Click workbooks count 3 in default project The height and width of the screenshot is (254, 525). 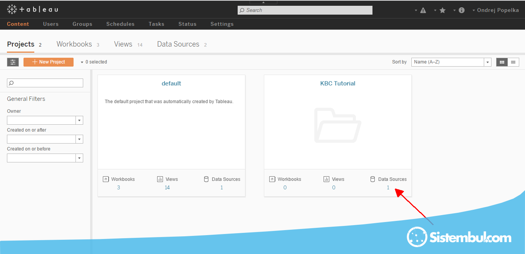click(x=119, y=188)
